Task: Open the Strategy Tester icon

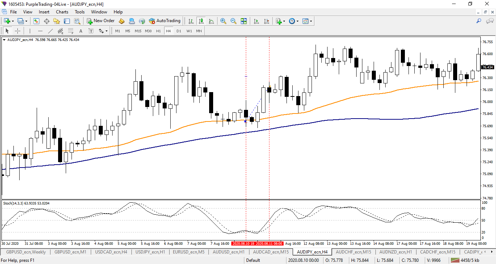Action: point(77,21)
